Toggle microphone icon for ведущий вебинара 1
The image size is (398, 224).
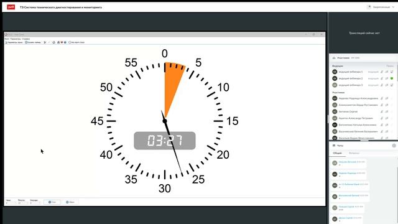[x=382, y=72]
